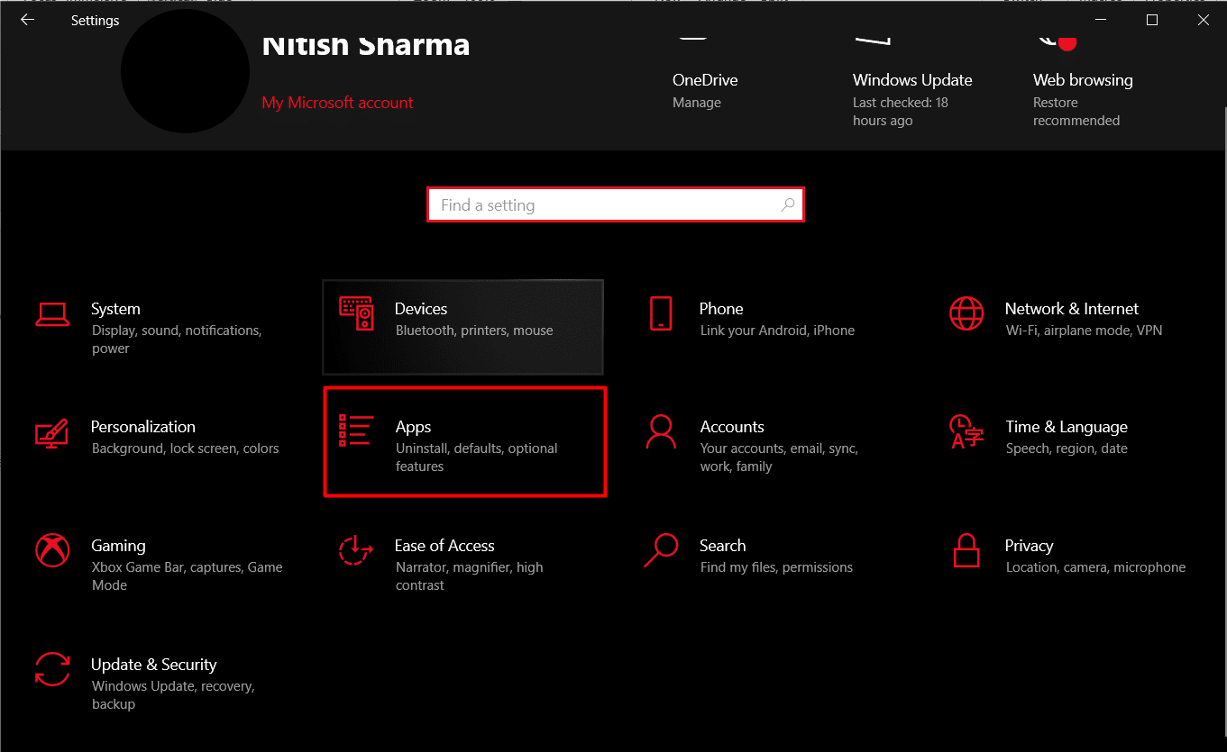Open System settings label
1227x752 pixels.
[115, 309]
